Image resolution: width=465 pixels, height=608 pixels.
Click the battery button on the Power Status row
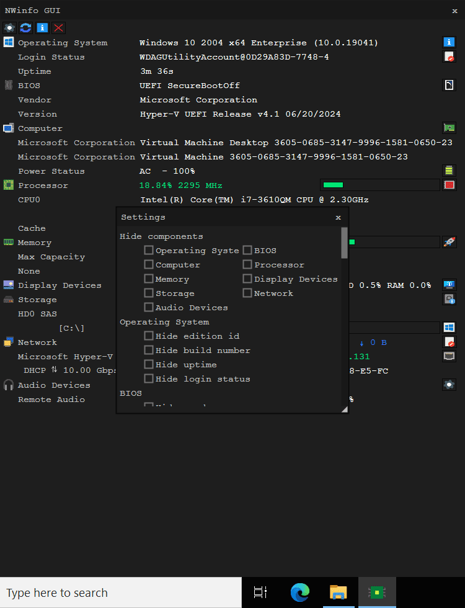click(x=449, y=171)
